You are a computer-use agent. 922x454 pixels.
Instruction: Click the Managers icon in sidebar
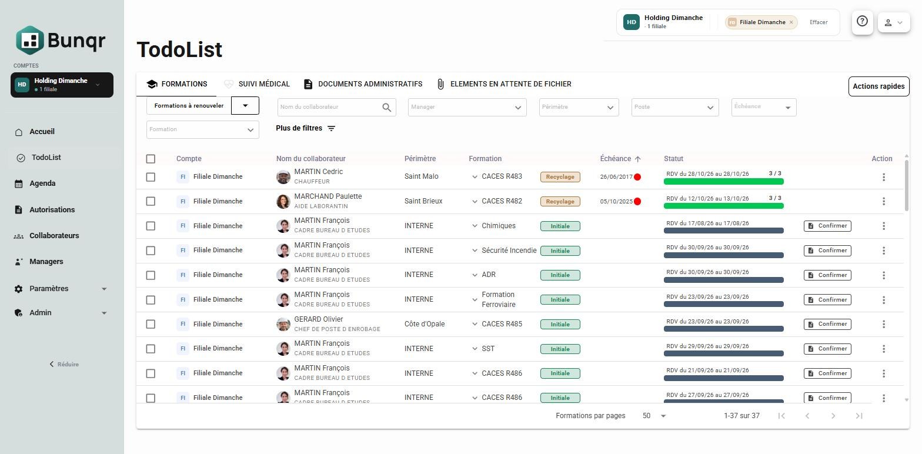coord(19,262)
